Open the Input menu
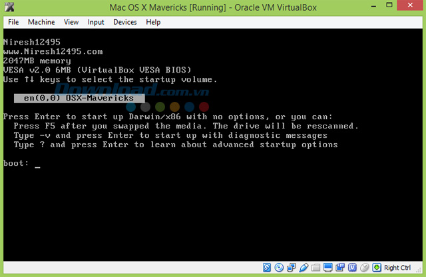Image resolution: width=426 pixels, height=277 pixels. [x=96, y=22]
